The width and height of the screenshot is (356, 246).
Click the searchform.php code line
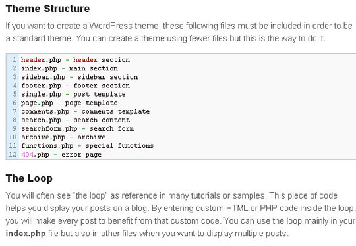click(77, 129)
